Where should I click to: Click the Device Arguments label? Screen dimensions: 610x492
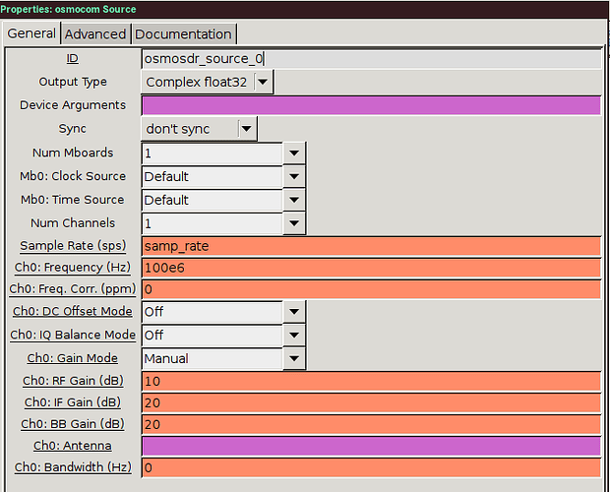coord(73,105)
